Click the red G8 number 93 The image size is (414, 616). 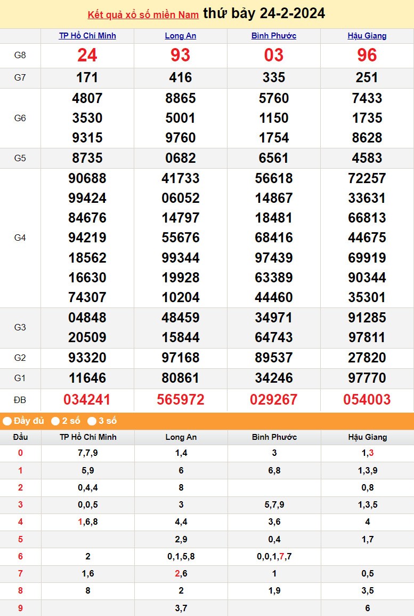181,56
